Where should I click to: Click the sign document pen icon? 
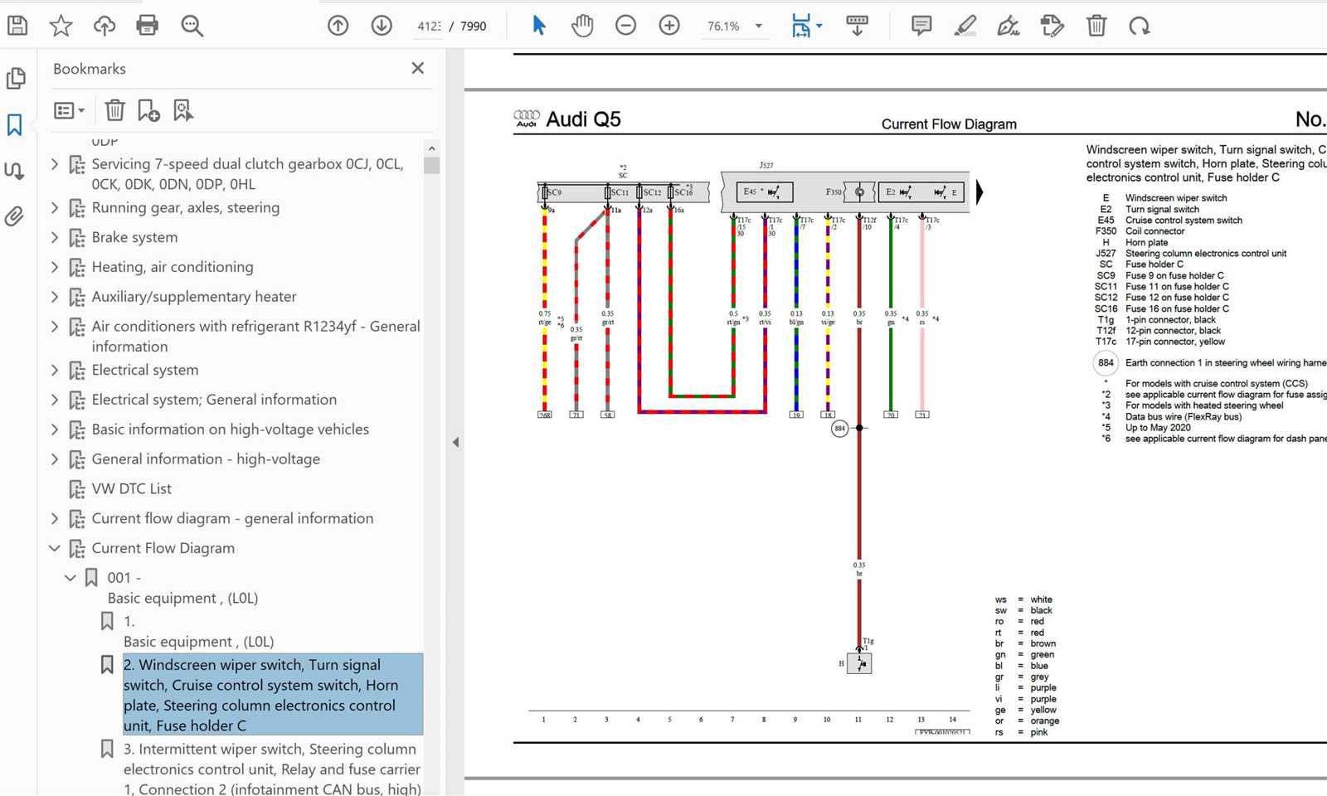point(1009,26)
